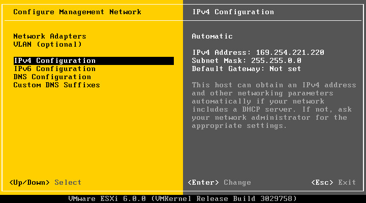The height and width of the screenshot is (203, 366).
Task: Click the <Esc> Exit hint
Action: (x=333, y=182)
